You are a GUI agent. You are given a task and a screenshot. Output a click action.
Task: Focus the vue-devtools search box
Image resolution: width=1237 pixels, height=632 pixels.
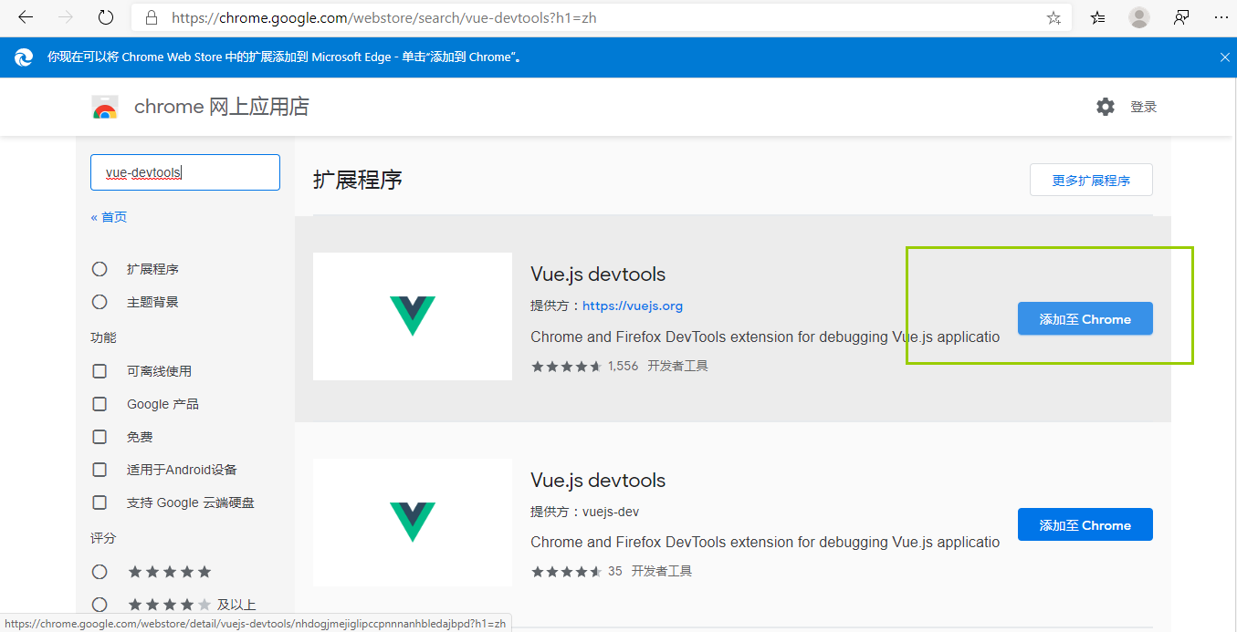(x=185, y=172)
